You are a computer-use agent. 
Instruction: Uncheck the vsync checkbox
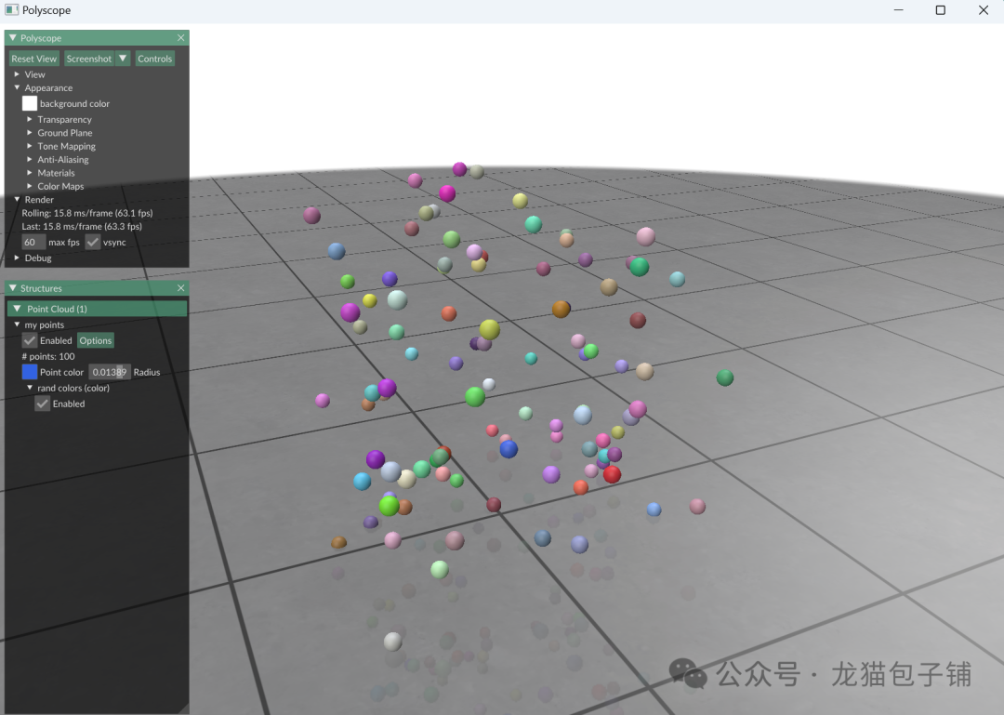(92, 242)
